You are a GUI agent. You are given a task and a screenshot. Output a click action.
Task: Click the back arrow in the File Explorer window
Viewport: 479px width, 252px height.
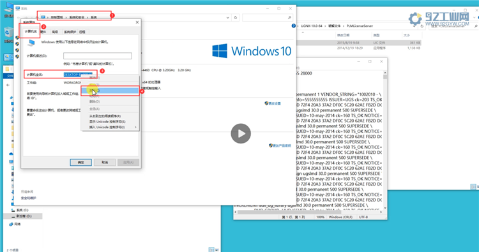tap(8, 85)
